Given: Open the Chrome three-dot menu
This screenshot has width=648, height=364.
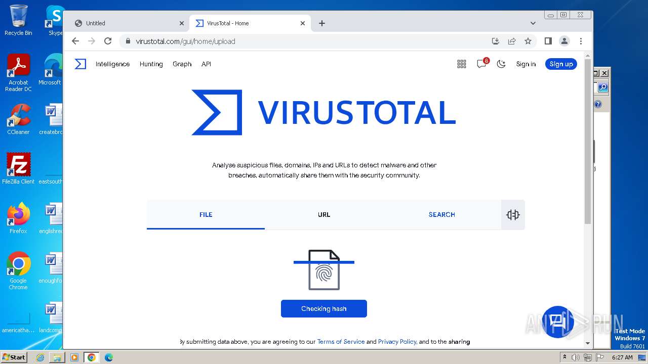Looking at the screenshot, I should pos(581,41).
